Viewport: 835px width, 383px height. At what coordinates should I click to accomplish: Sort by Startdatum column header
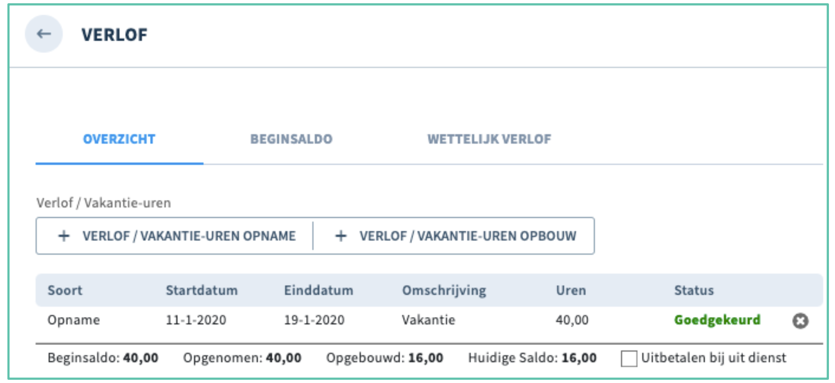pos(201,290)
